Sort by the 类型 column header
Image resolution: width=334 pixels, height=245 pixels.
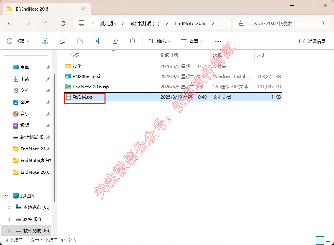[217, 55]
